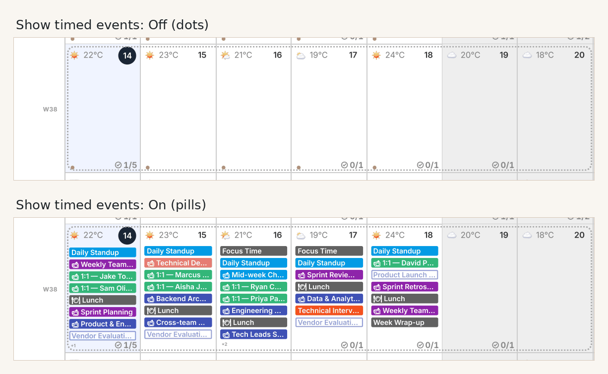Open Focus Time event on day 17
This screenshot has height=374, width=608.
[x=329, y=251]
